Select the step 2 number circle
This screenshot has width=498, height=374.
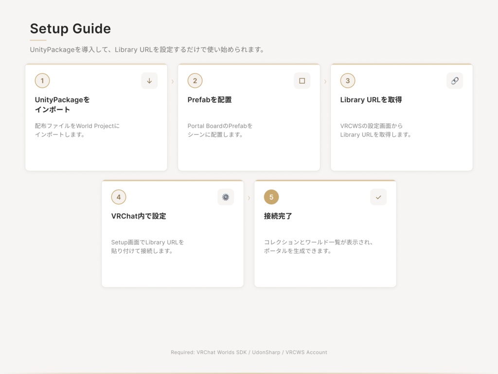195,81
